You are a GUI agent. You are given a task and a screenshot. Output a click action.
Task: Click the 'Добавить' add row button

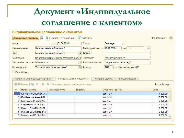pyautogui.click(x=21, y=84)
